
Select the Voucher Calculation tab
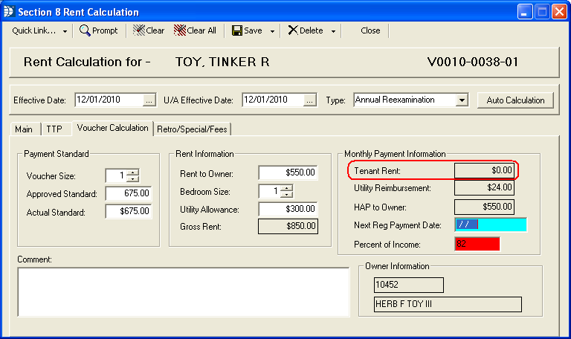point(112,128)
